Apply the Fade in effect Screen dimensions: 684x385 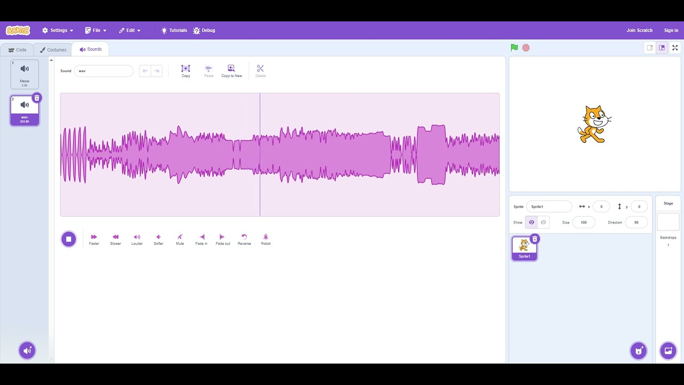coord(201,239)
